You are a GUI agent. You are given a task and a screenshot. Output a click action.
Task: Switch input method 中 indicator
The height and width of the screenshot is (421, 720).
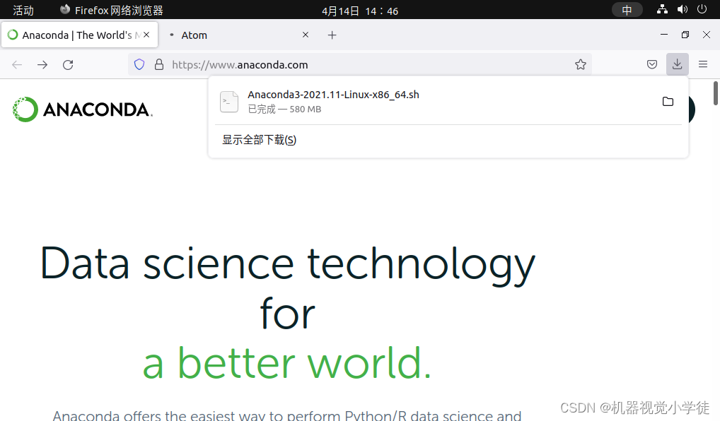627,10
